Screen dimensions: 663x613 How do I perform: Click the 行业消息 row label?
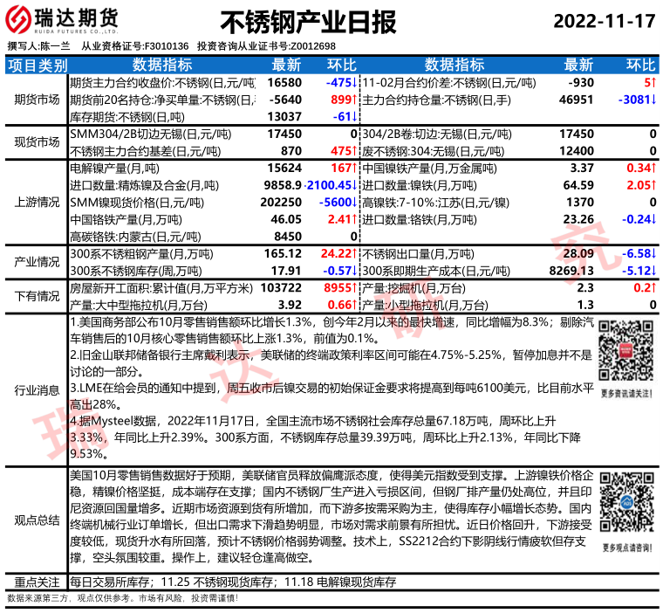36,390
